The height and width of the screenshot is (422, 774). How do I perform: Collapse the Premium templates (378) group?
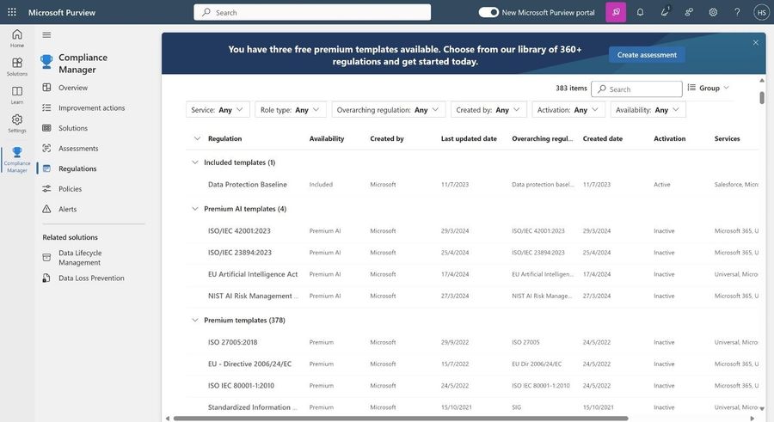coord(195,321)
